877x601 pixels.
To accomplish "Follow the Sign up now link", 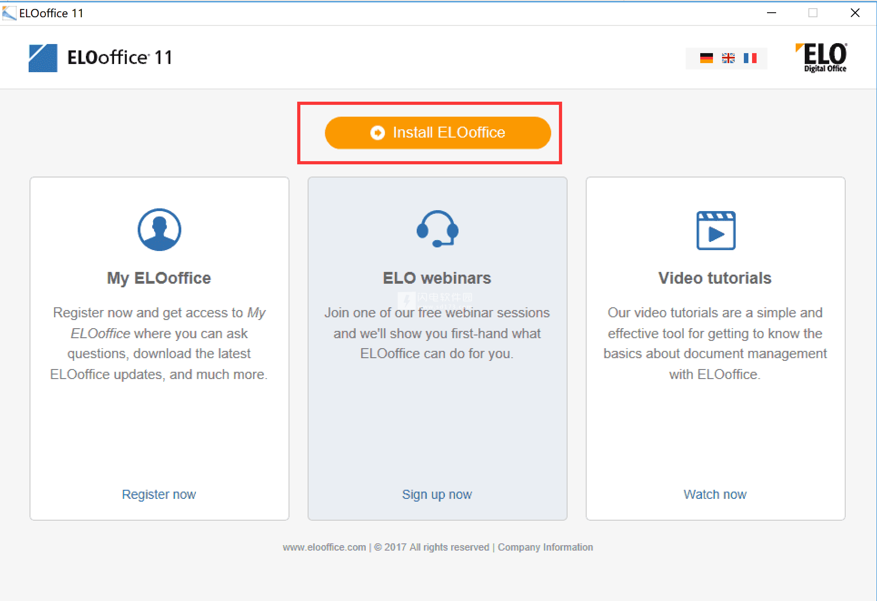I will [x=437, y=494].
